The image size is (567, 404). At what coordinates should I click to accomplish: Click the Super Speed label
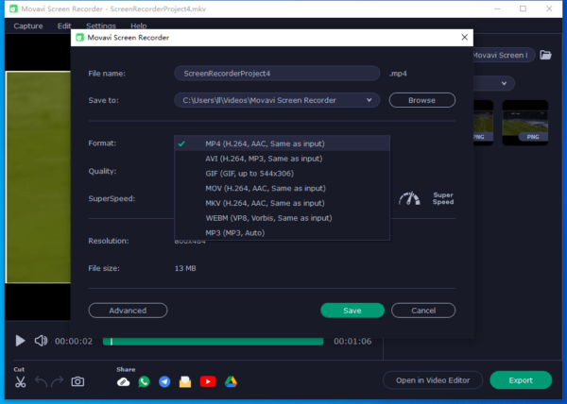tap(443, 198)
